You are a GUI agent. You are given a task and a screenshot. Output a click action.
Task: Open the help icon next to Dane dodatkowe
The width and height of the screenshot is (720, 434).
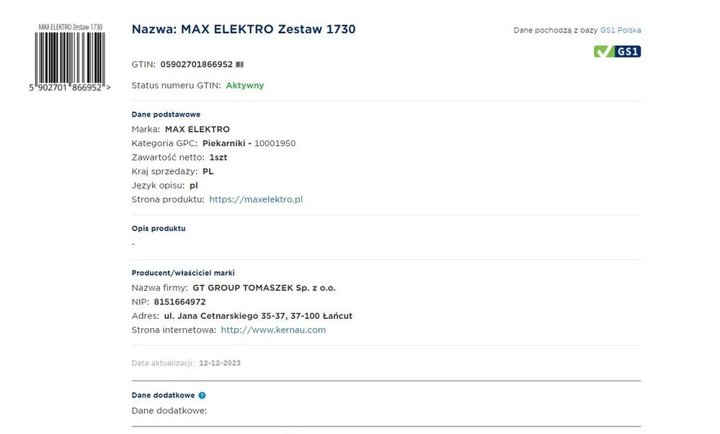(202, 395)
